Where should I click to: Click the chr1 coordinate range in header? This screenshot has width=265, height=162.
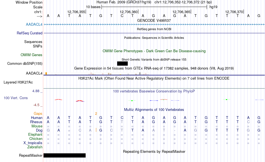(x=183, y=2)
